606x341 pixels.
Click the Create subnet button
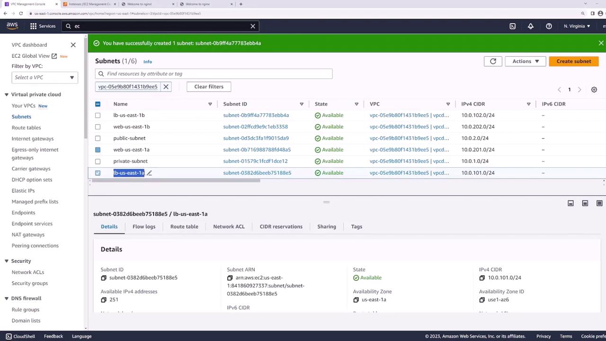coord(573,61)
